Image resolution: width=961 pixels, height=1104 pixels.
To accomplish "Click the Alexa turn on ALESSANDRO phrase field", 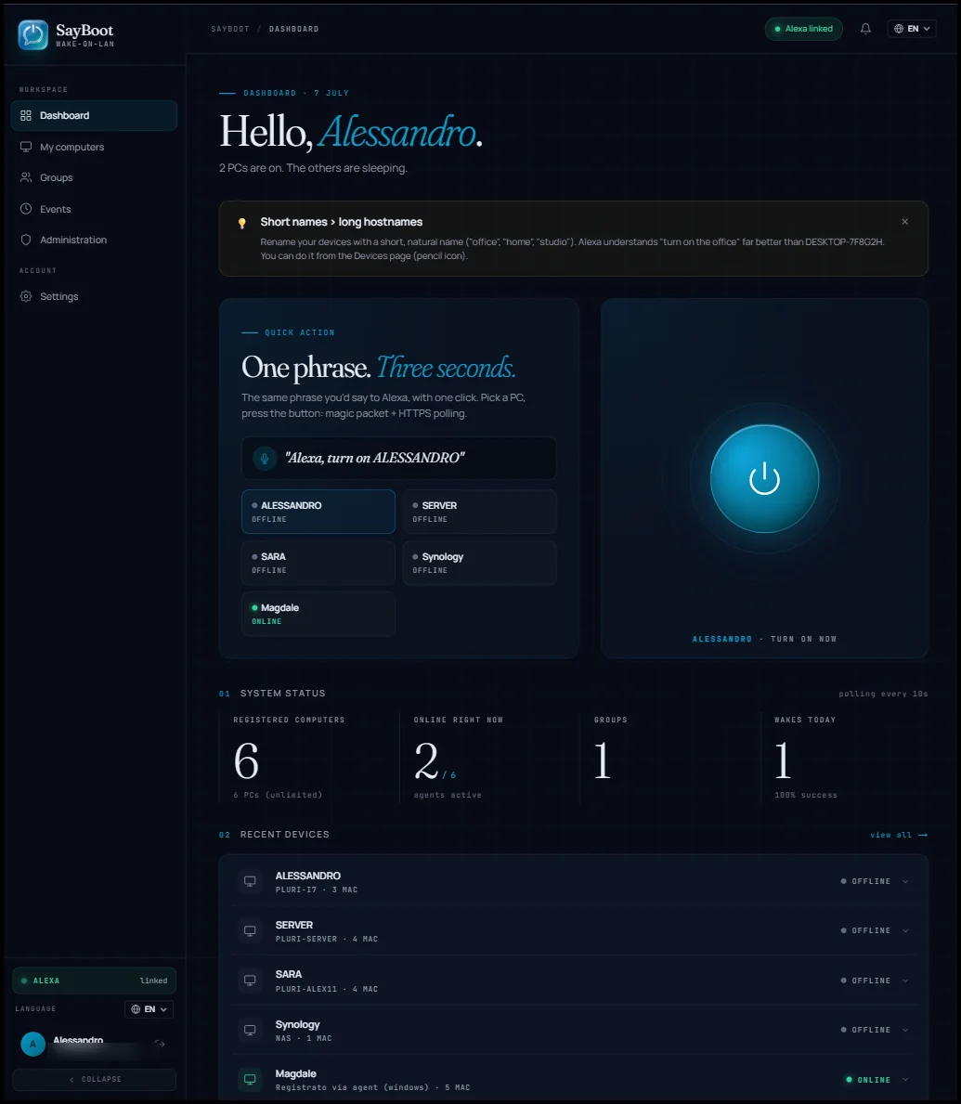I will click(399, 459).
